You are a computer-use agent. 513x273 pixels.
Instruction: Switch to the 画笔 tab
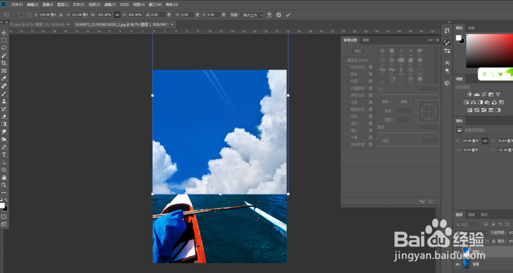coord(366,40)
